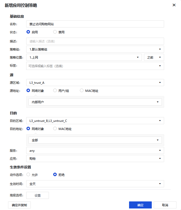
Task: Select the 启用 status radio button
Action: pyautogui.click(x=28, y=32)
